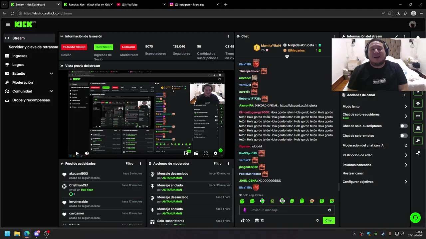Viewport: 426px width, 239px height.
Task: Open the channel points infinity icon
Action: [245, 220]
